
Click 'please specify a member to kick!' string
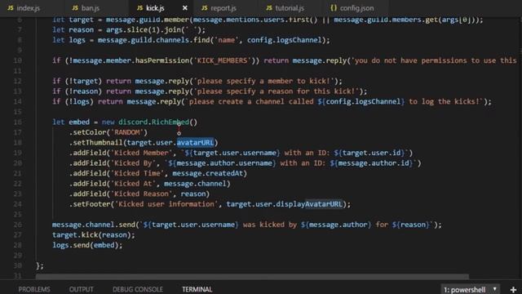pos(263,82)
